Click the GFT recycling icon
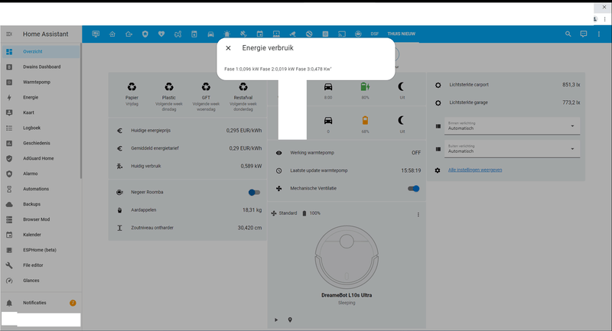Image resolution: width=612 pixels, height=331 pixels. click(x=206, y=87)
